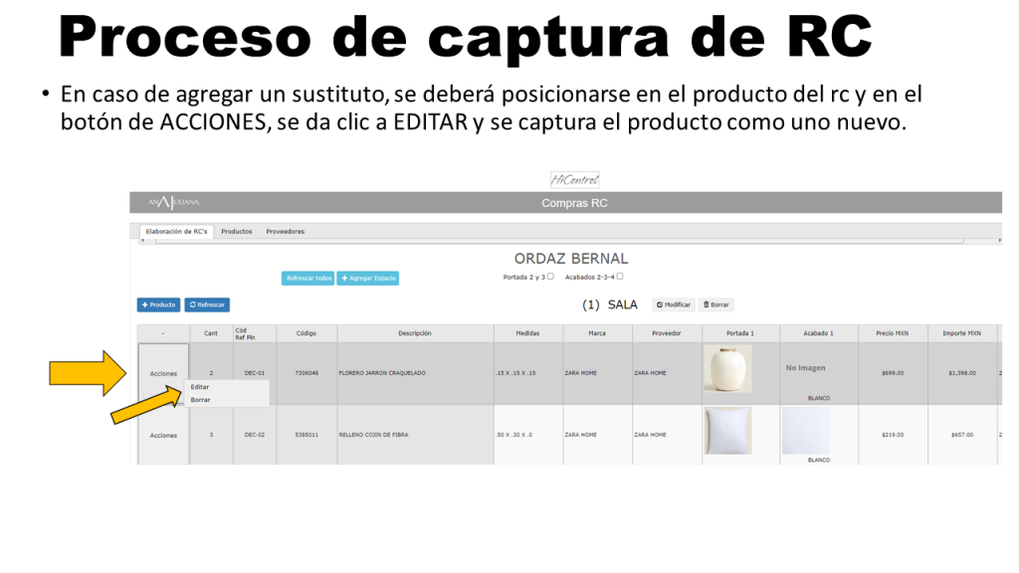Viewport: 1019px width, 573px height.
Task: Click the blue + Producto button
Action: click(158, 304)
